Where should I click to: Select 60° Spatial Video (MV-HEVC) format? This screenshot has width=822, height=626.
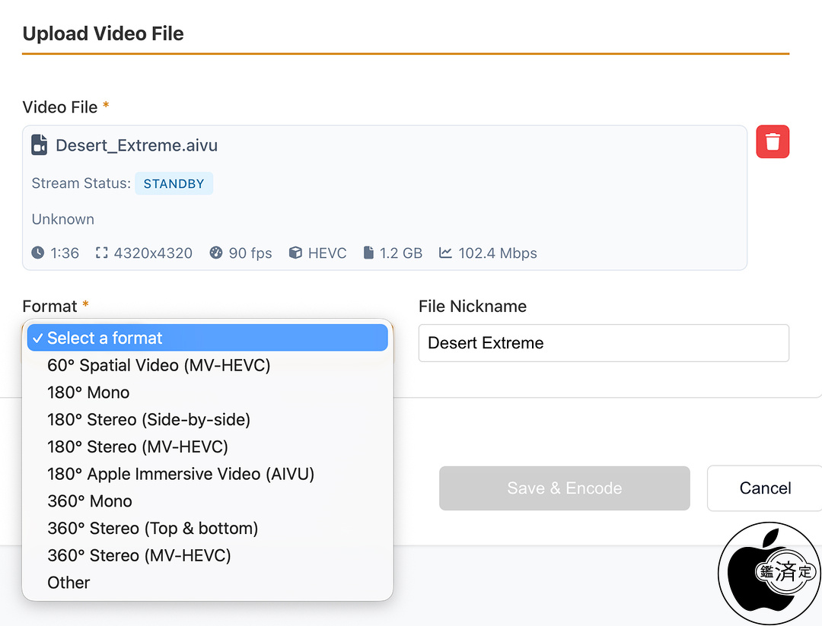(x=158, y=365)
